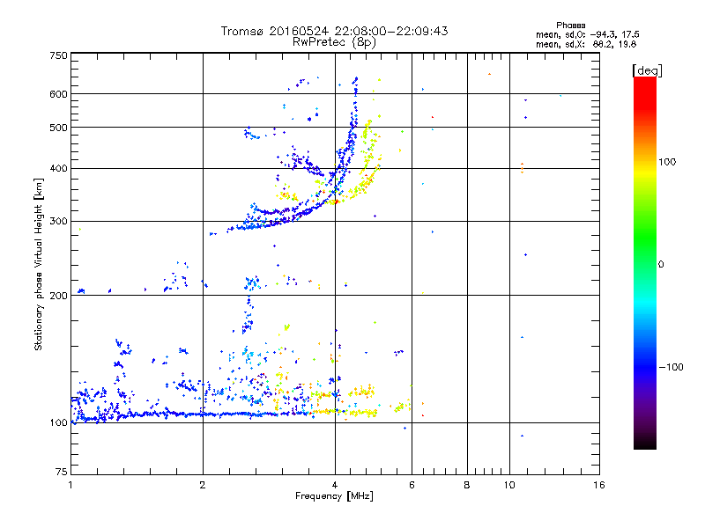
Task: Click the colorbar tick label '-100'
Action: click(671, 367)
